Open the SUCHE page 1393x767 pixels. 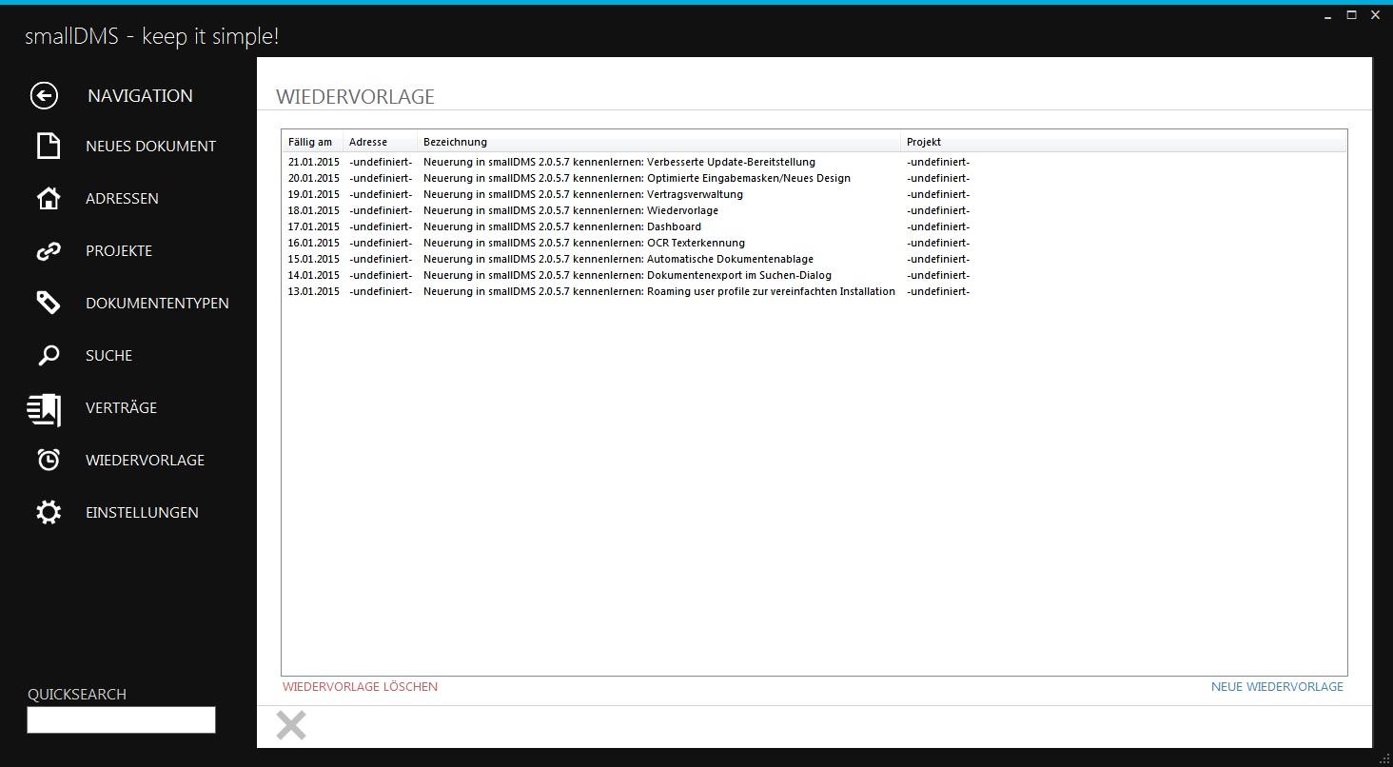tap(108, 356)
